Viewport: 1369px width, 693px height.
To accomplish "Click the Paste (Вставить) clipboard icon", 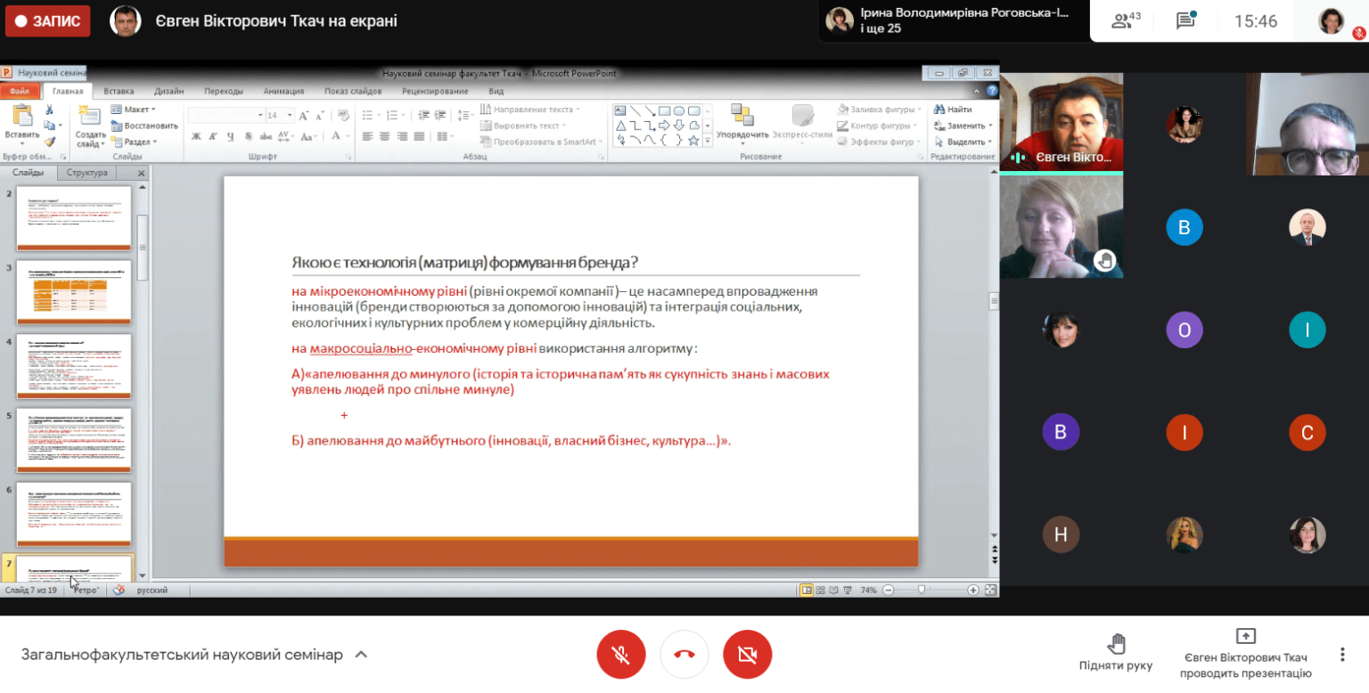I will 22,115.
